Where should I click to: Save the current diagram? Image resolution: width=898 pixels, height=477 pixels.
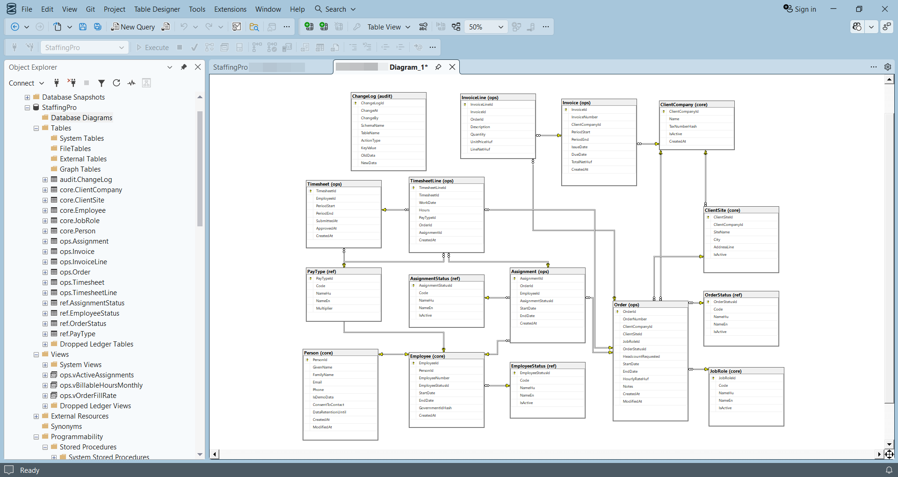[83, 27]
